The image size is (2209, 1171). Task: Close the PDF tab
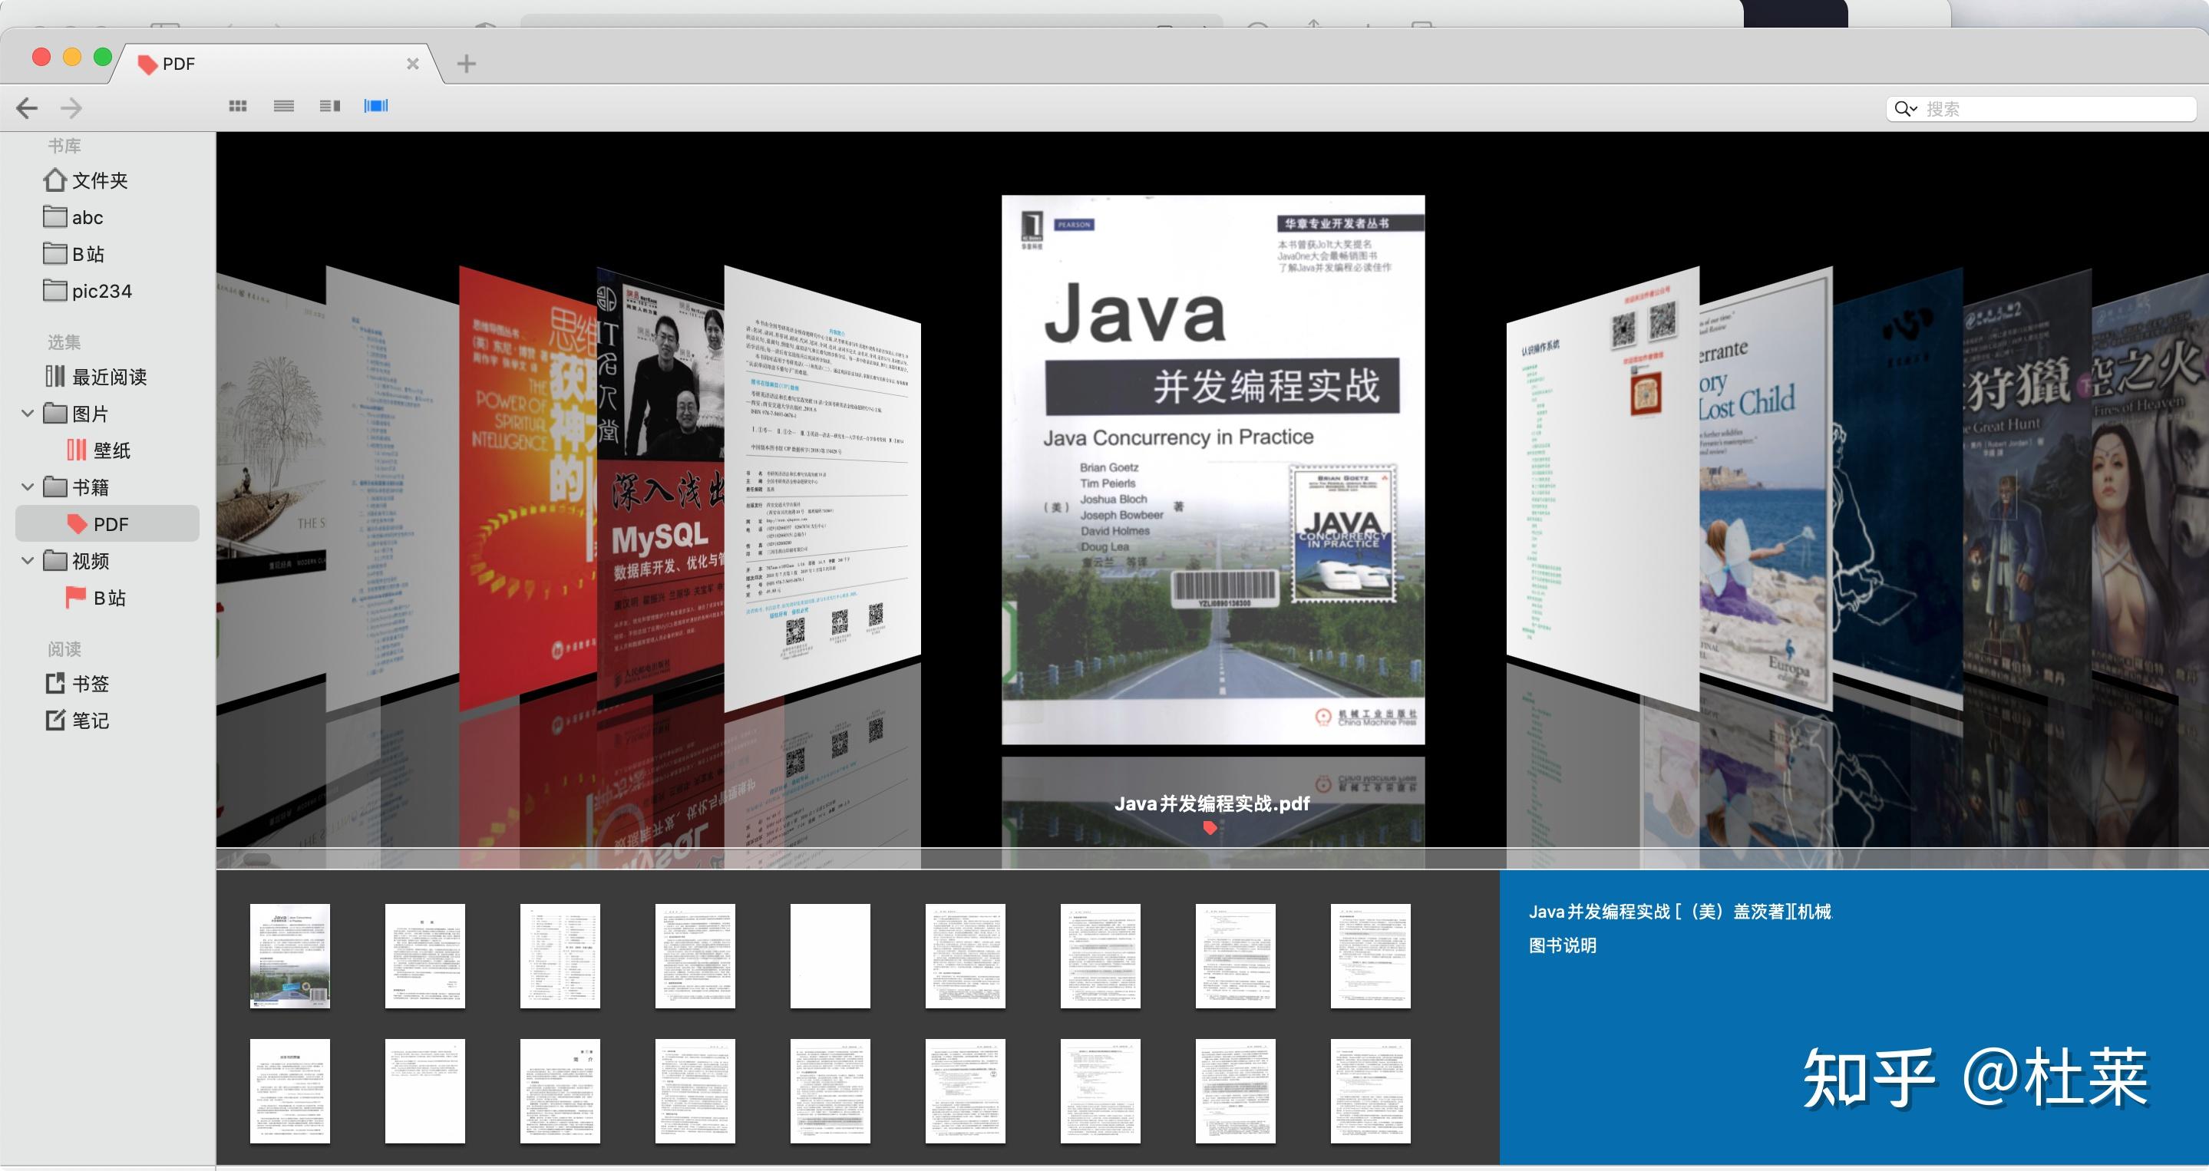coord(412,64)
